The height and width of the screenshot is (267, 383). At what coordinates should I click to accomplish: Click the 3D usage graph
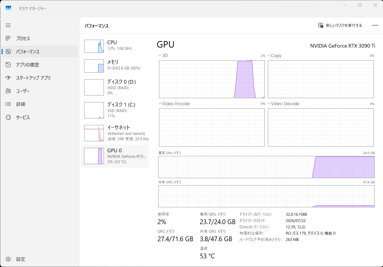point(212,79)
